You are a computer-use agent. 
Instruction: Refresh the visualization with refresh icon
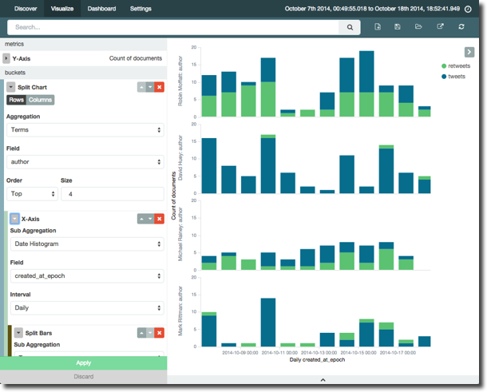pos(461,27)
